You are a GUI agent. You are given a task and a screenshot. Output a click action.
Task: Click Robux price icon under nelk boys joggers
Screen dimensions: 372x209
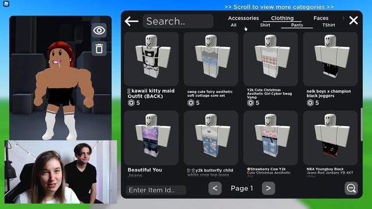coord(310,103)
